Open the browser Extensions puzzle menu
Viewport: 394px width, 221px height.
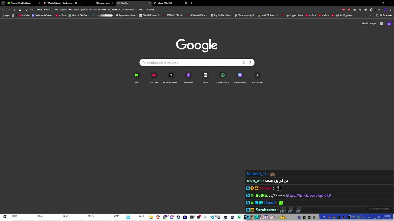coord(371,10)
